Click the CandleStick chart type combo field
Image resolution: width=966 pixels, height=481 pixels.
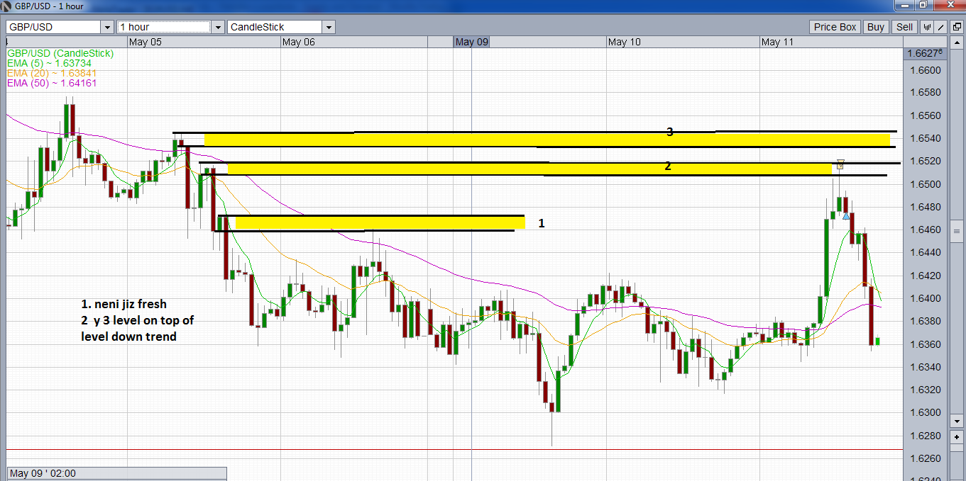click(x=281, y=27)
